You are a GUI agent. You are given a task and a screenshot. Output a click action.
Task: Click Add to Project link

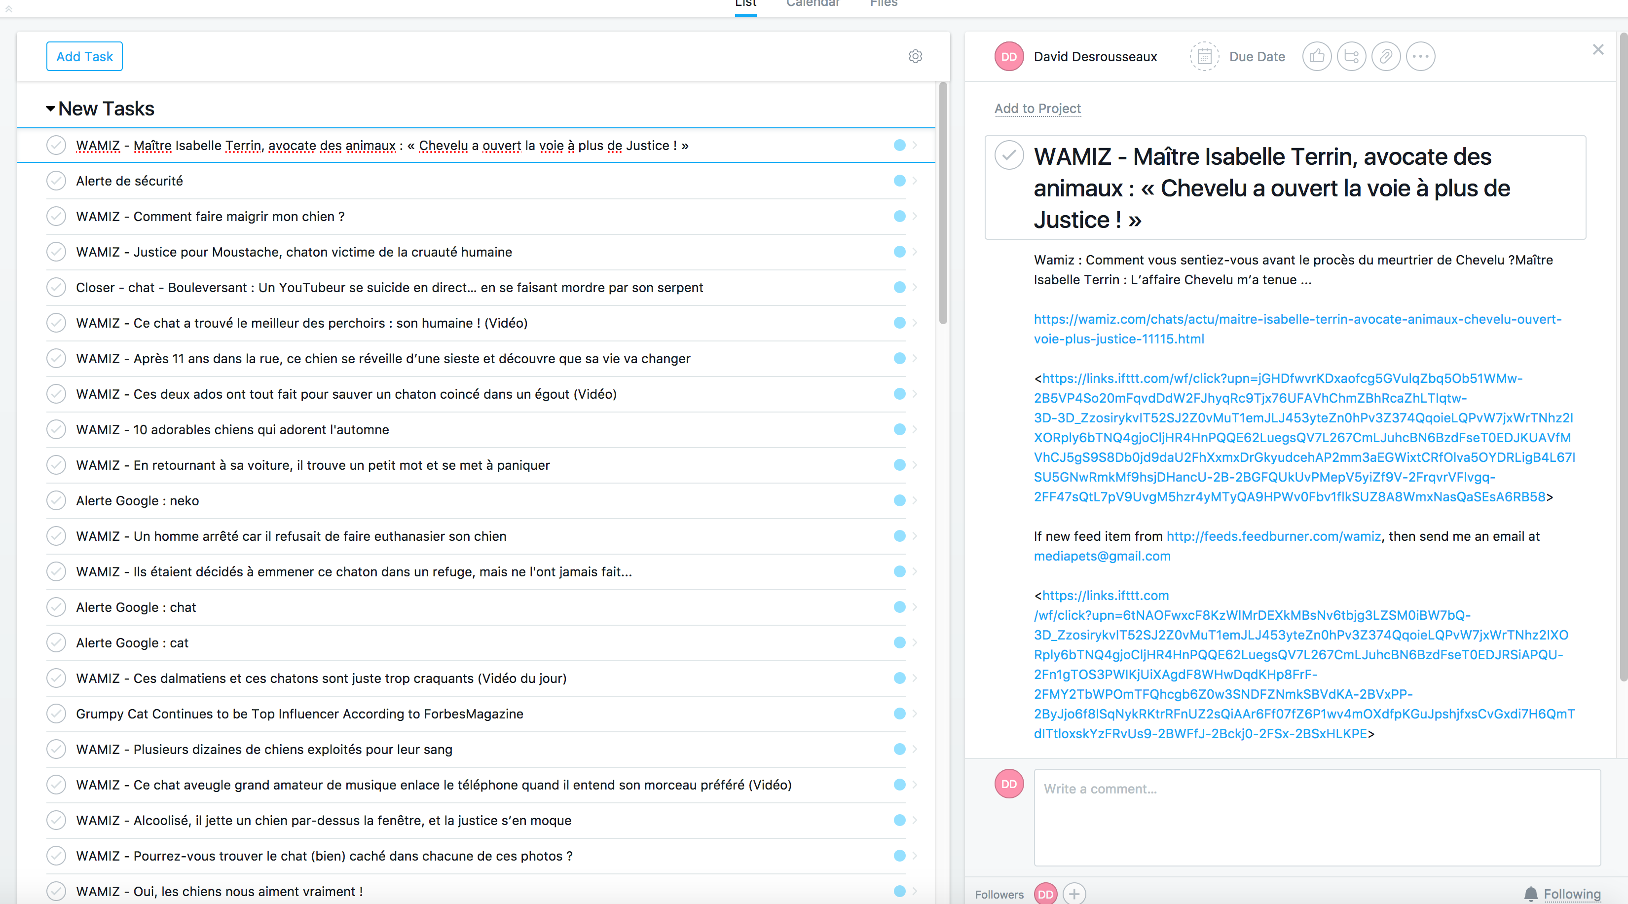pos(1037,109)
